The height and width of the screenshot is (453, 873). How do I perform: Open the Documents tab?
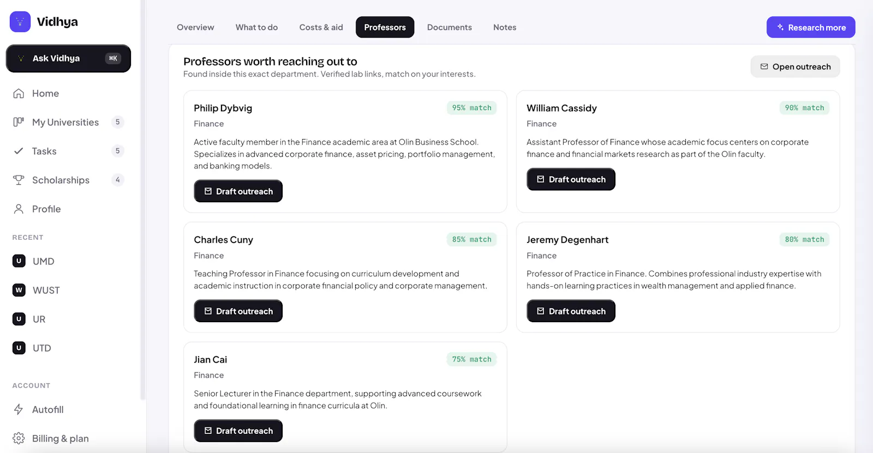coord(449,27)
